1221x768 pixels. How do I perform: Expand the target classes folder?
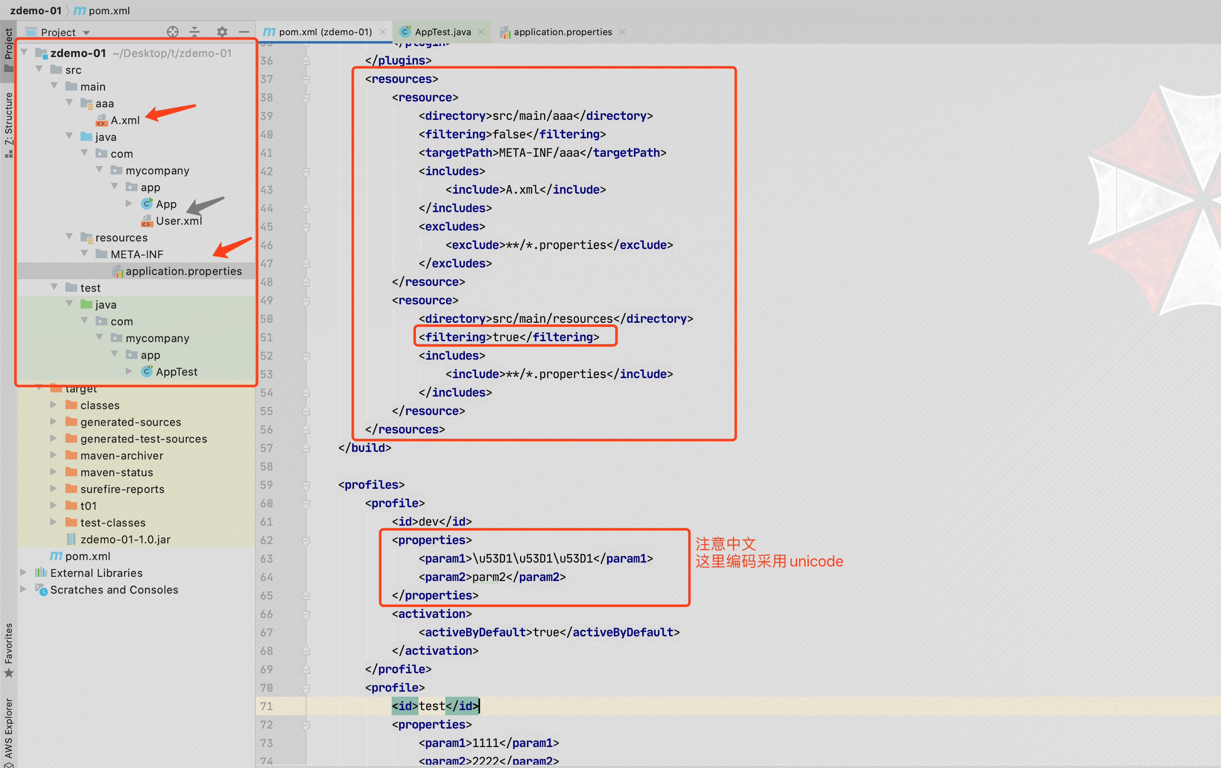(x=53, y=405)
